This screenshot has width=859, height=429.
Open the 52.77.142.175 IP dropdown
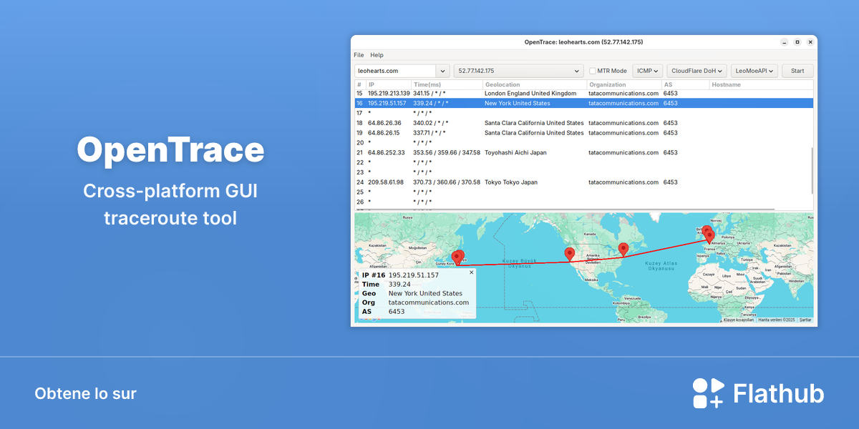519,71
